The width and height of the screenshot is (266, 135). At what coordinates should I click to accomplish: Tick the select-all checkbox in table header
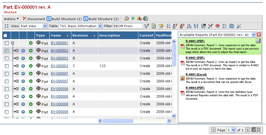(5, 35)
